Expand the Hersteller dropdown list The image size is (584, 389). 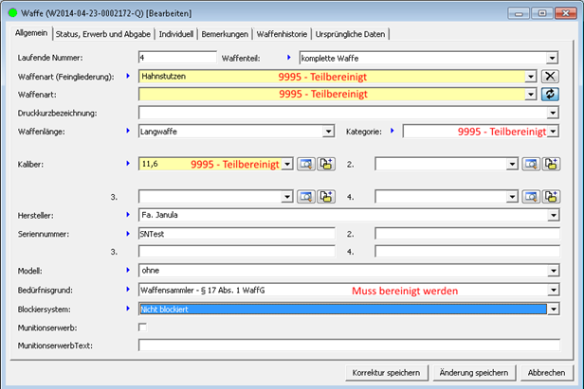click(552, 215)
